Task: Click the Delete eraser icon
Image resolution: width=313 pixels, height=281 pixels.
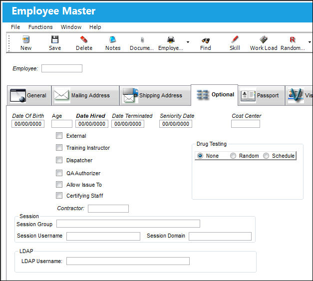Action: tap(84, 39)
